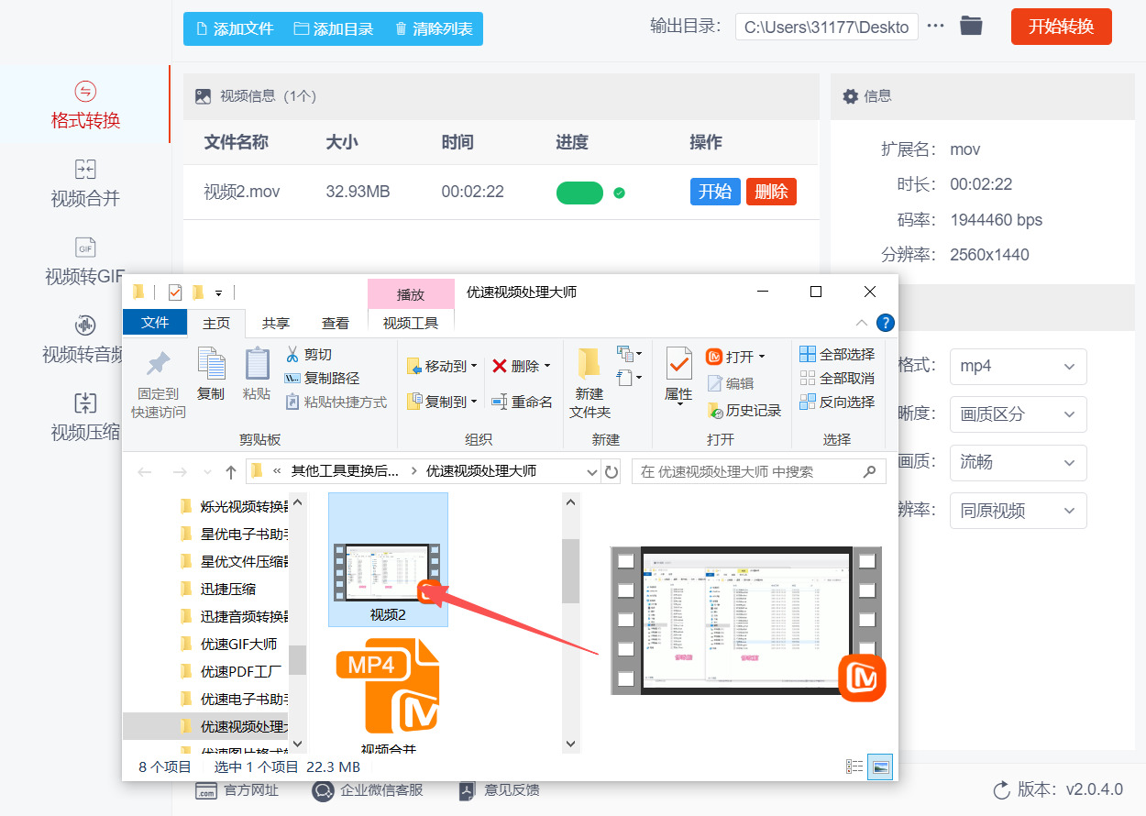Click the 剪切 scissors item
Viewport: 1146px width, 816px height.
click(309, 355)
